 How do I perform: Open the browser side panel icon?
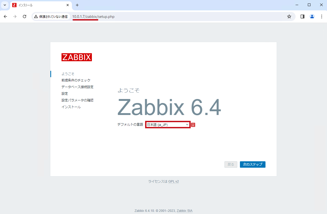[x=303, y=17]
